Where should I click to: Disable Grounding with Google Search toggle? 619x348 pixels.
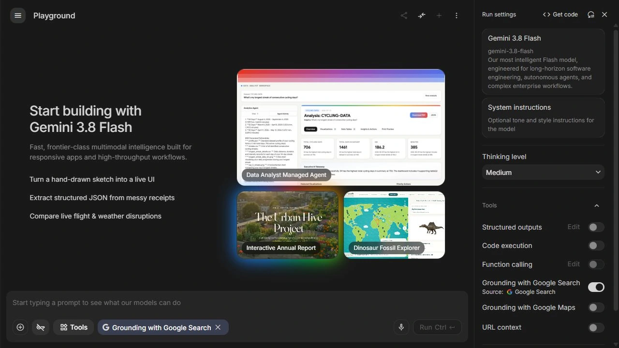click(x=596, y=287)
